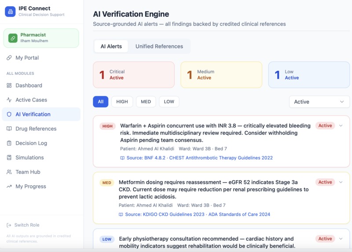The image size is (352, 252).
Task: Click the My Portal pill icon
Action: [x=9, y=58]
